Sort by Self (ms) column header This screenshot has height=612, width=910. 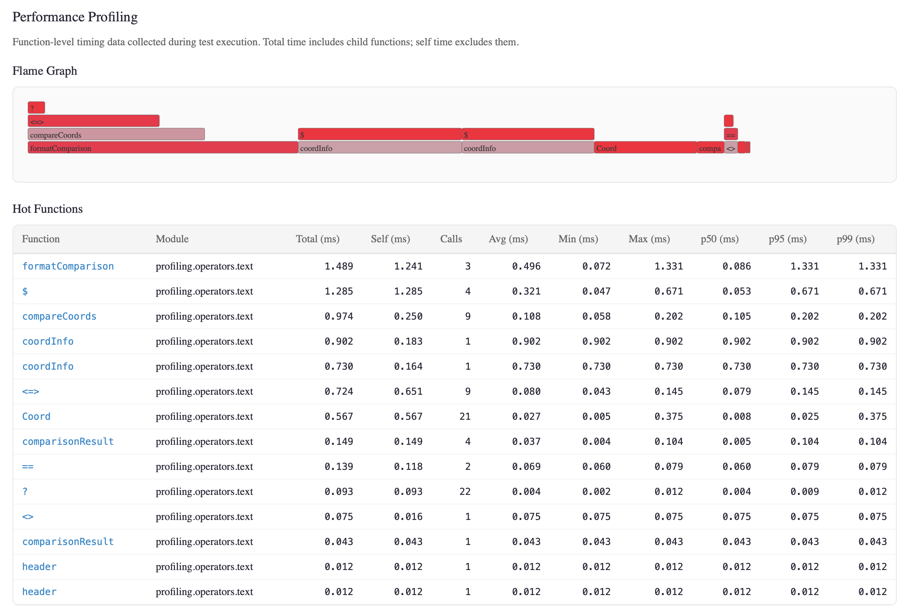[390, 239]
